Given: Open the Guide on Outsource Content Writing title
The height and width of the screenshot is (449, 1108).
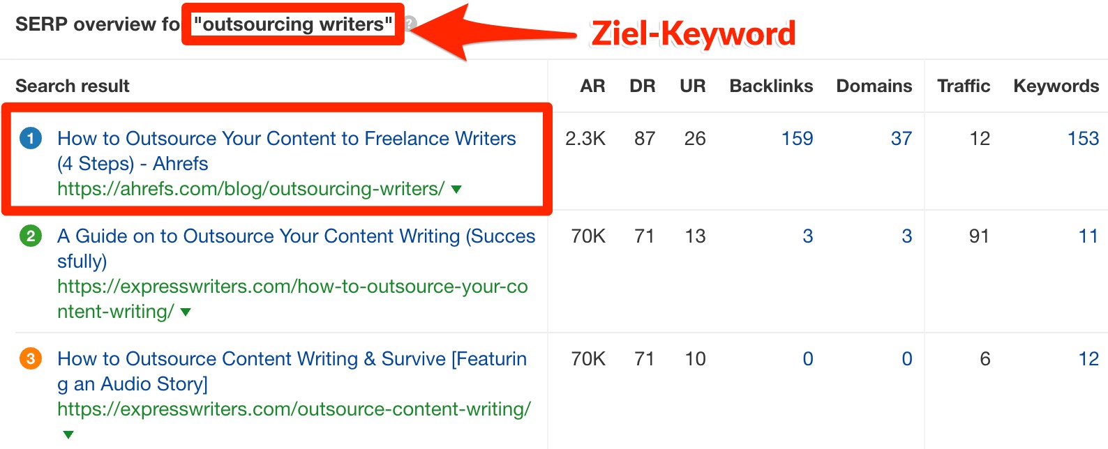Looking at the screenshot, I should pyautogui.click(x=296, y=236).
